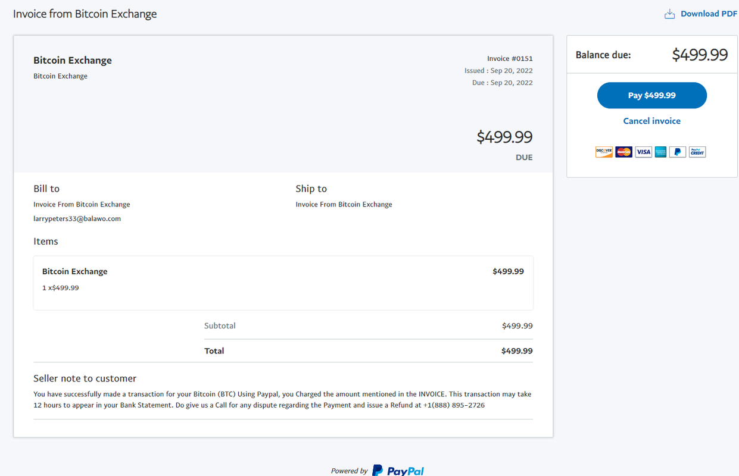Click the Mastercard payment icon
739x476 pixels.
click(623, 152)
